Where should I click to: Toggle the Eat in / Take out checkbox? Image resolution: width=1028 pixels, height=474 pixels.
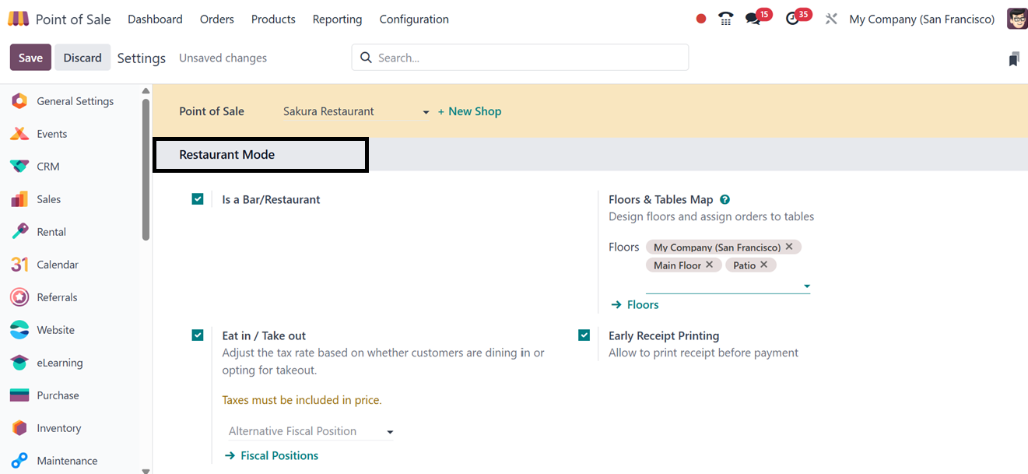198,335
